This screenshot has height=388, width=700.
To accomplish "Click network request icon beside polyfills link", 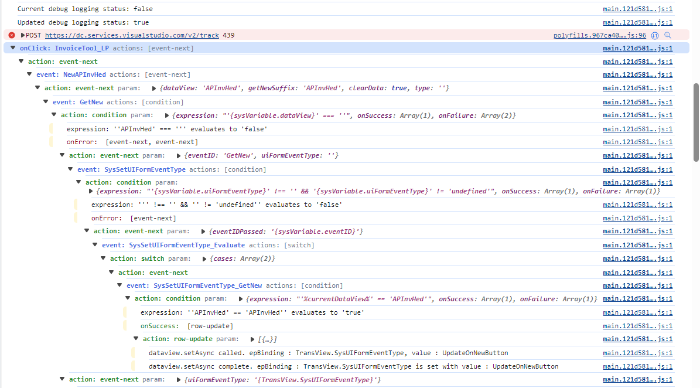I will (655, 35).
